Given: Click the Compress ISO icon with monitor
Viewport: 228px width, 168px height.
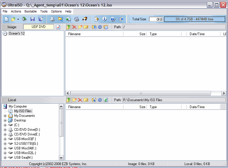Looking at the screenshot, I should 60,19.
